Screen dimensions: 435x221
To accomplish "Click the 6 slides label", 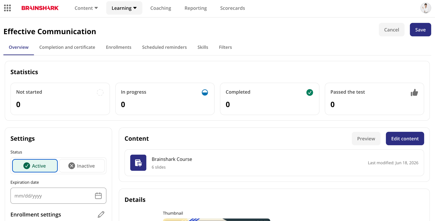I will [159, 167].
